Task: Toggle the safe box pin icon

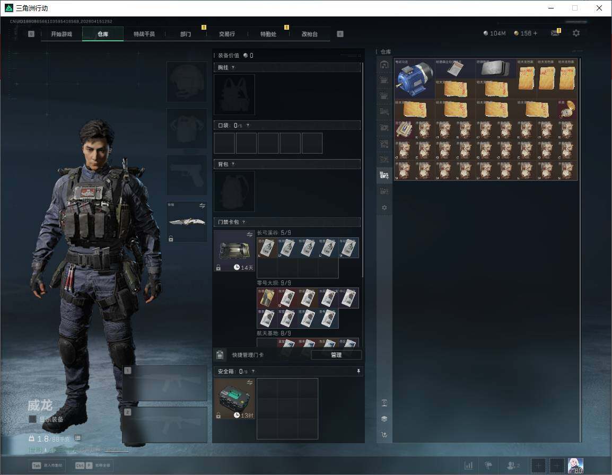Action: click(359, 371)
